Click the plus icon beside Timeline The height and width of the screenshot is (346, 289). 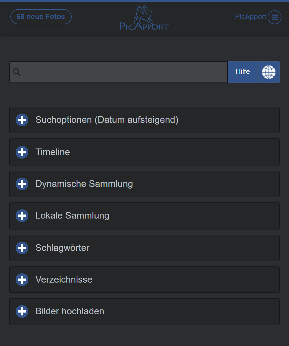22,152
